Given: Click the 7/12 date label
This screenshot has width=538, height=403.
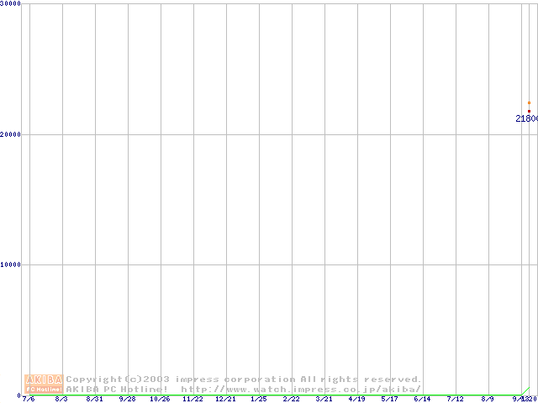Looking at the screenshot, I should 455,400.
